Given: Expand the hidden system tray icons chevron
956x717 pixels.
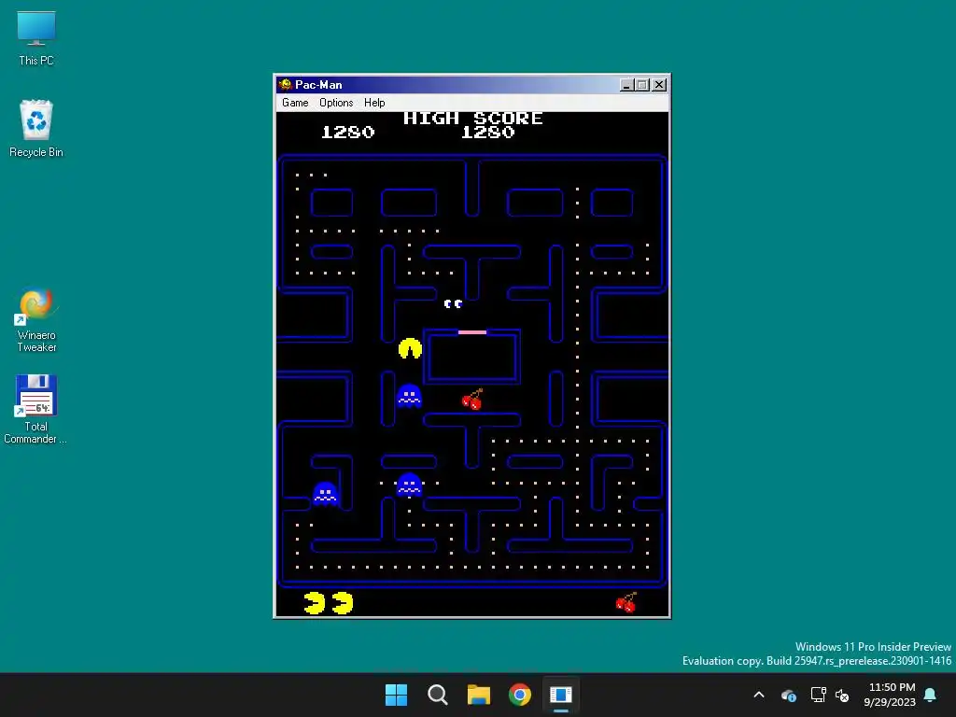Looking at the screenshot, I should [x=759, y=695].
